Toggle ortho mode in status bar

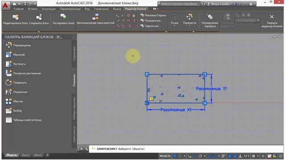195,156
